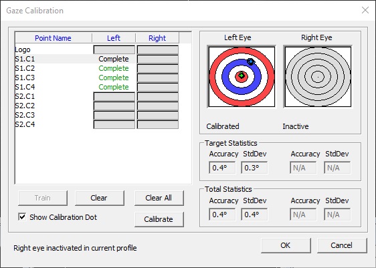Viewport: 376px width, 268px height.
Task: Click Target Statistics right eye StdDev N/A field
Action: (337, 168)
